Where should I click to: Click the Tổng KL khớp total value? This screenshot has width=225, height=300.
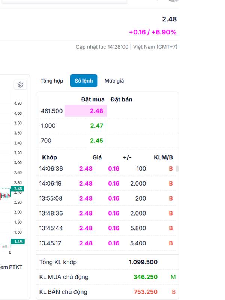(143, 262)
